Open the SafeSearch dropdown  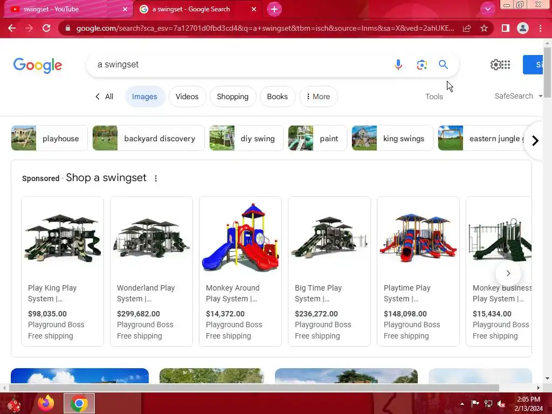(x=518, y=96)
